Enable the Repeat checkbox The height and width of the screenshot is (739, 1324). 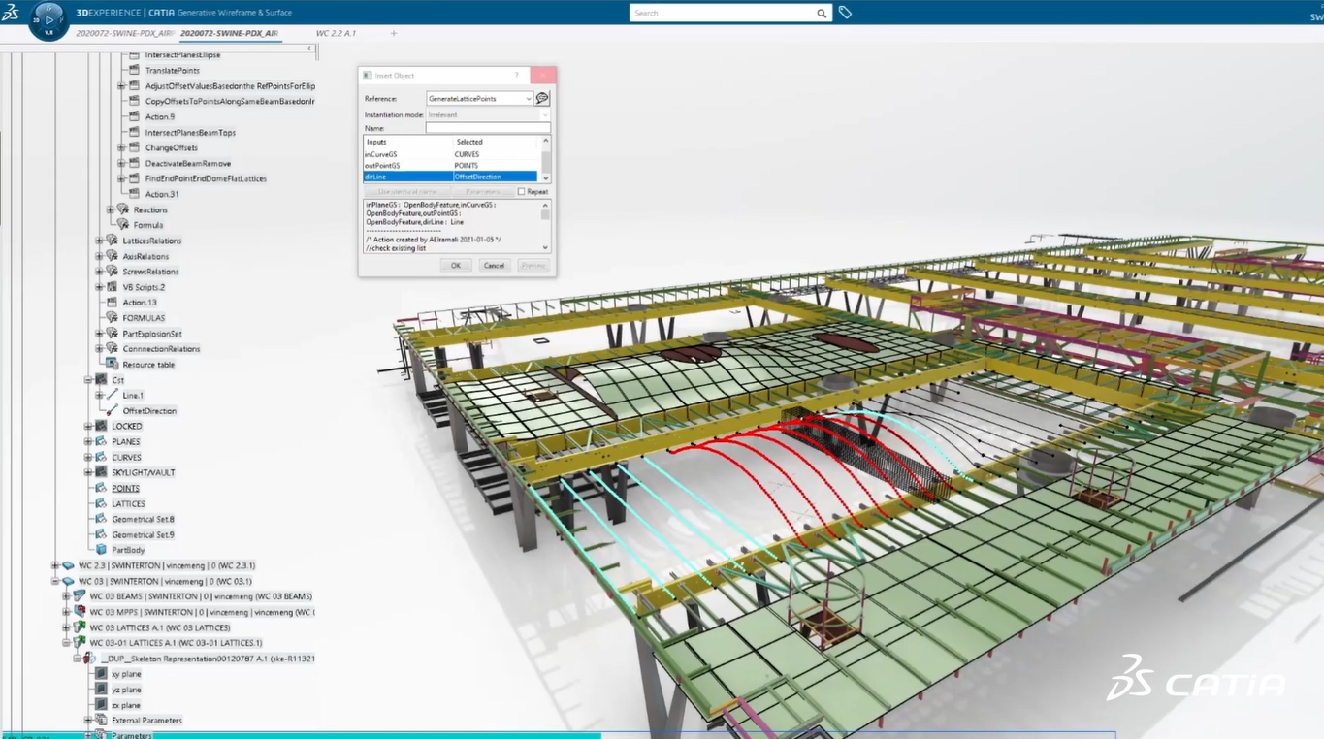coord(523,191)
